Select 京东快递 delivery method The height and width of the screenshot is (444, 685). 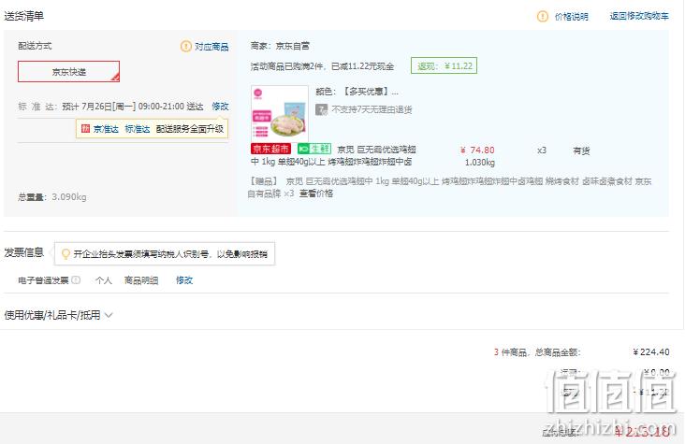click(x=68, y=72)
